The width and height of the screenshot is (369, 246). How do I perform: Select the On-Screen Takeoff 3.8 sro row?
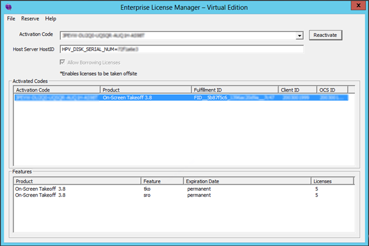click(183, 195)
